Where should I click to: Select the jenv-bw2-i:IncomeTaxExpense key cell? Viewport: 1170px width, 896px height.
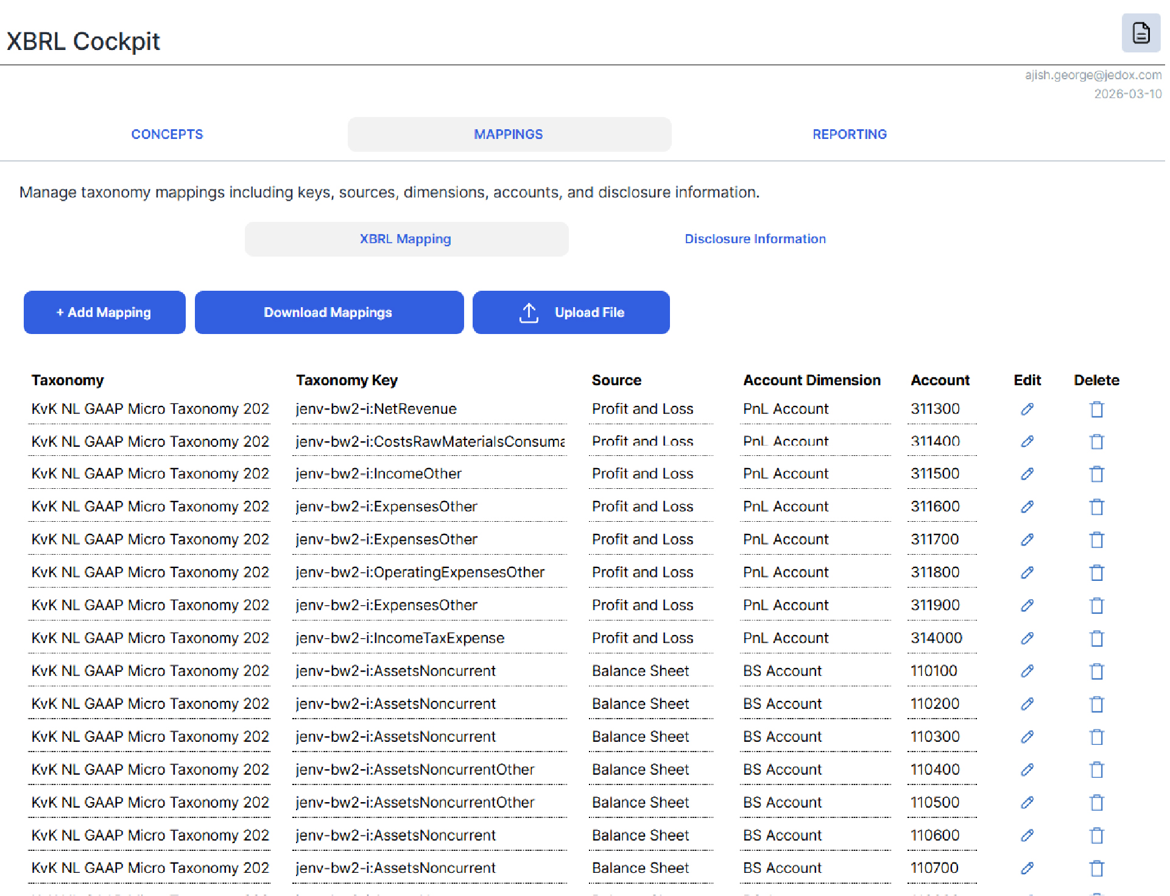430,638
